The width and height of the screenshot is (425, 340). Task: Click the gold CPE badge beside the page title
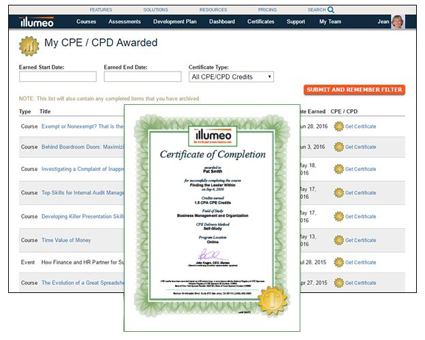(29, 46)
